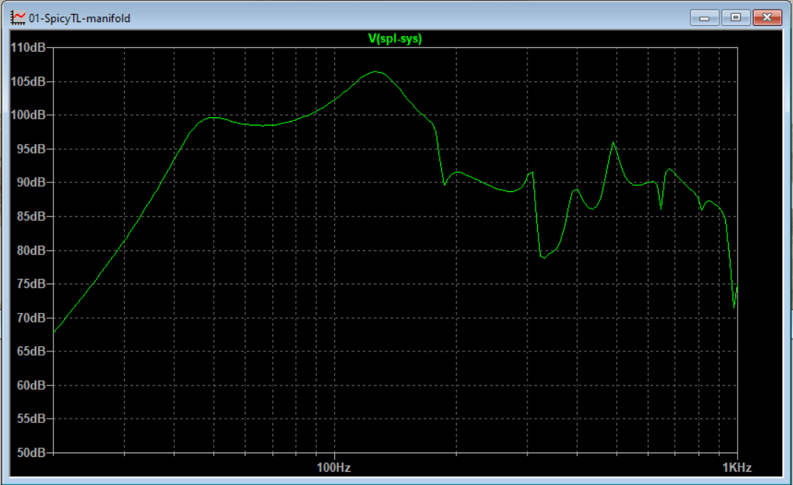The width and height of the screenshot is (793, 485).
Task: Click the 75dB axis label
Action: tap(32, 283)
